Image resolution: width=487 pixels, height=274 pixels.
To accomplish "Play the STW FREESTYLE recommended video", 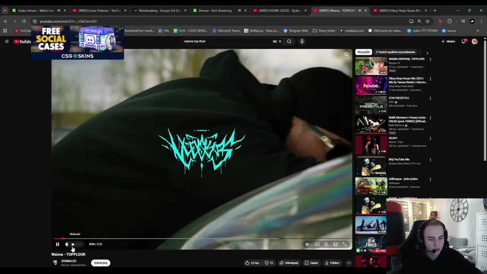I will click(x=371, y=105).
